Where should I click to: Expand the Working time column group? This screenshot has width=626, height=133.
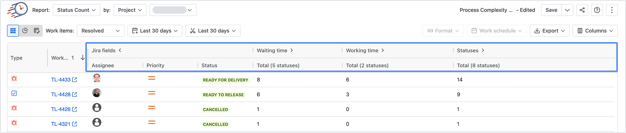pyautogui.click(x=383, y=50)
